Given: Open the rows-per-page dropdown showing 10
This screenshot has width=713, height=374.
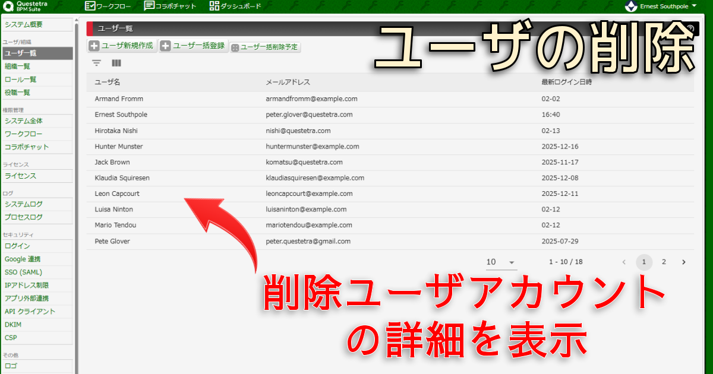Looking at the screenshot, I should [501, 262].
